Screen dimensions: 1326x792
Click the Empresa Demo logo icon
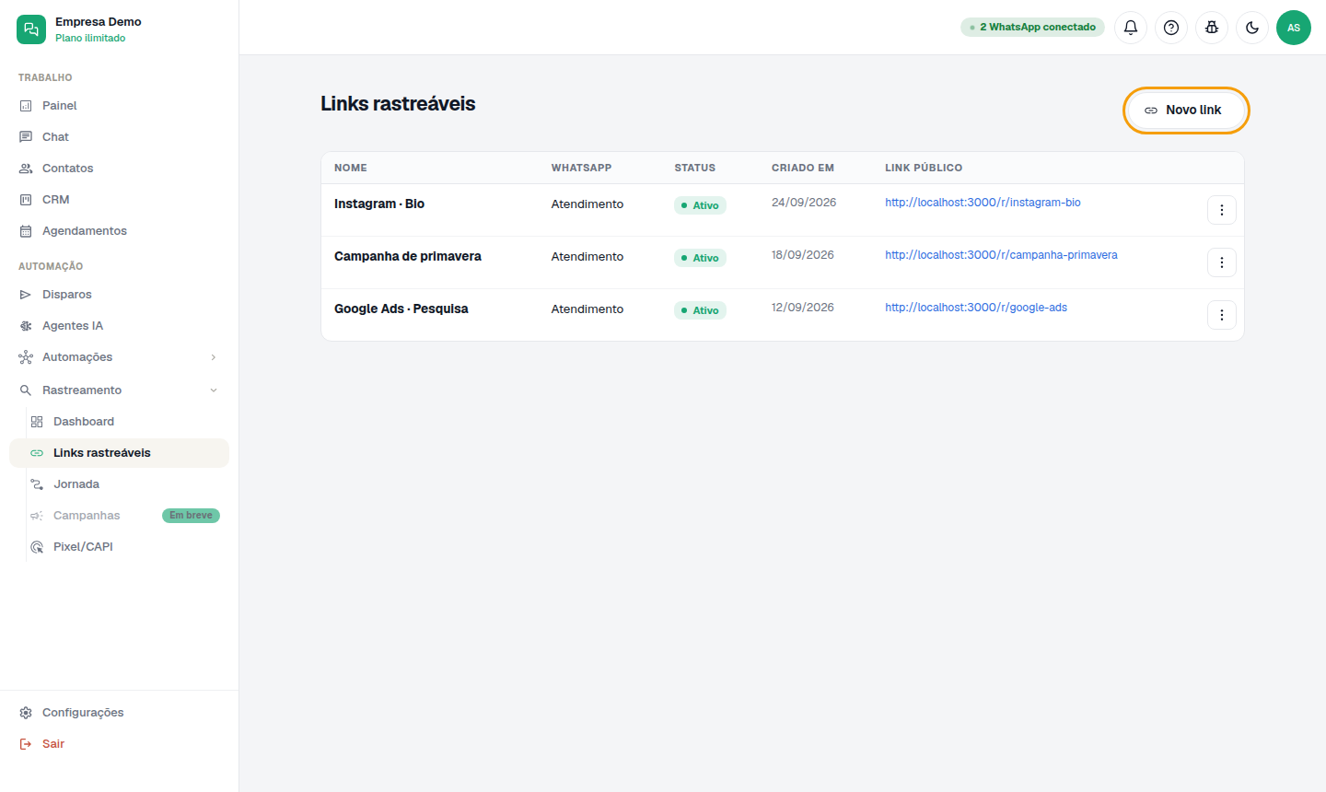pyautogui.click(x=31, y=29)
